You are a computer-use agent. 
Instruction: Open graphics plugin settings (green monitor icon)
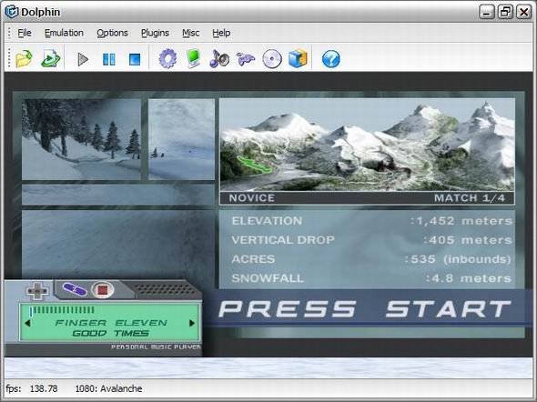(x=194, y=59)
